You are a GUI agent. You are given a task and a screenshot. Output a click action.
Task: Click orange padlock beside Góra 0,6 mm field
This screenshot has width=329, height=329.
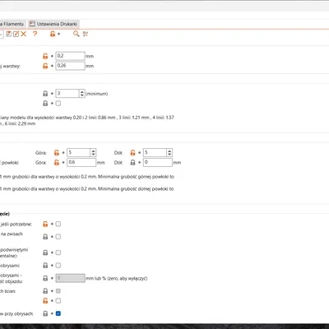[x=57, y=163]
